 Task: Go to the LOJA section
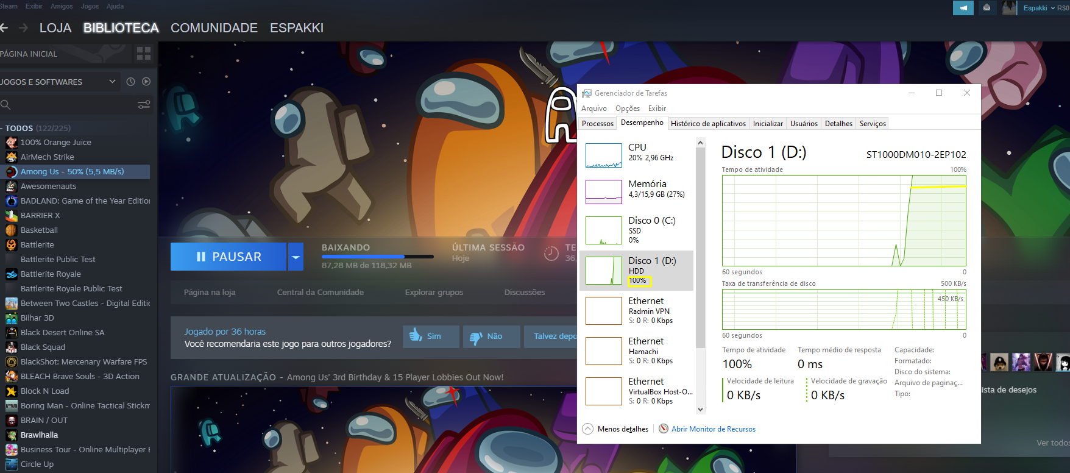click(x=55, y=28)
